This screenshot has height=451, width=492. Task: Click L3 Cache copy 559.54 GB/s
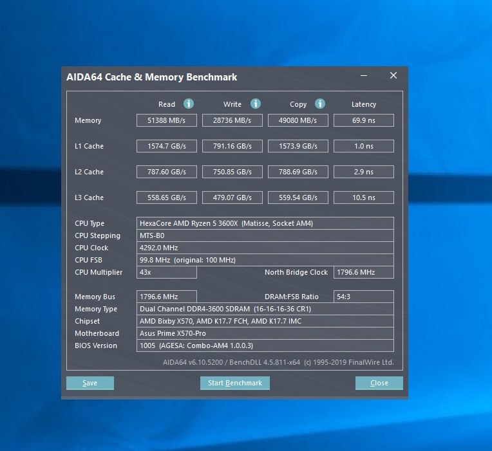298,198
